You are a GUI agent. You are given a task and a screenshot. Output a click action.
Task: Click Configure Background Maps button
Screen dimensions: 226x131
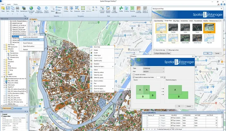(162, 53)
